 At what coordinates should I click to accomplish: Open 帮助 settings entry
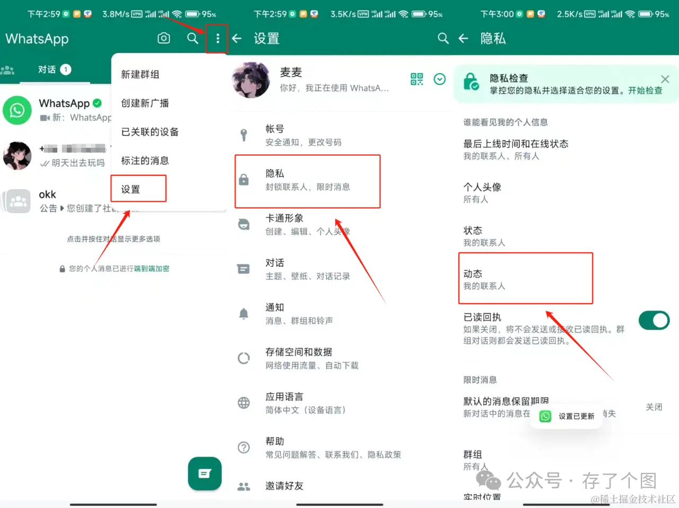(339, 448)
